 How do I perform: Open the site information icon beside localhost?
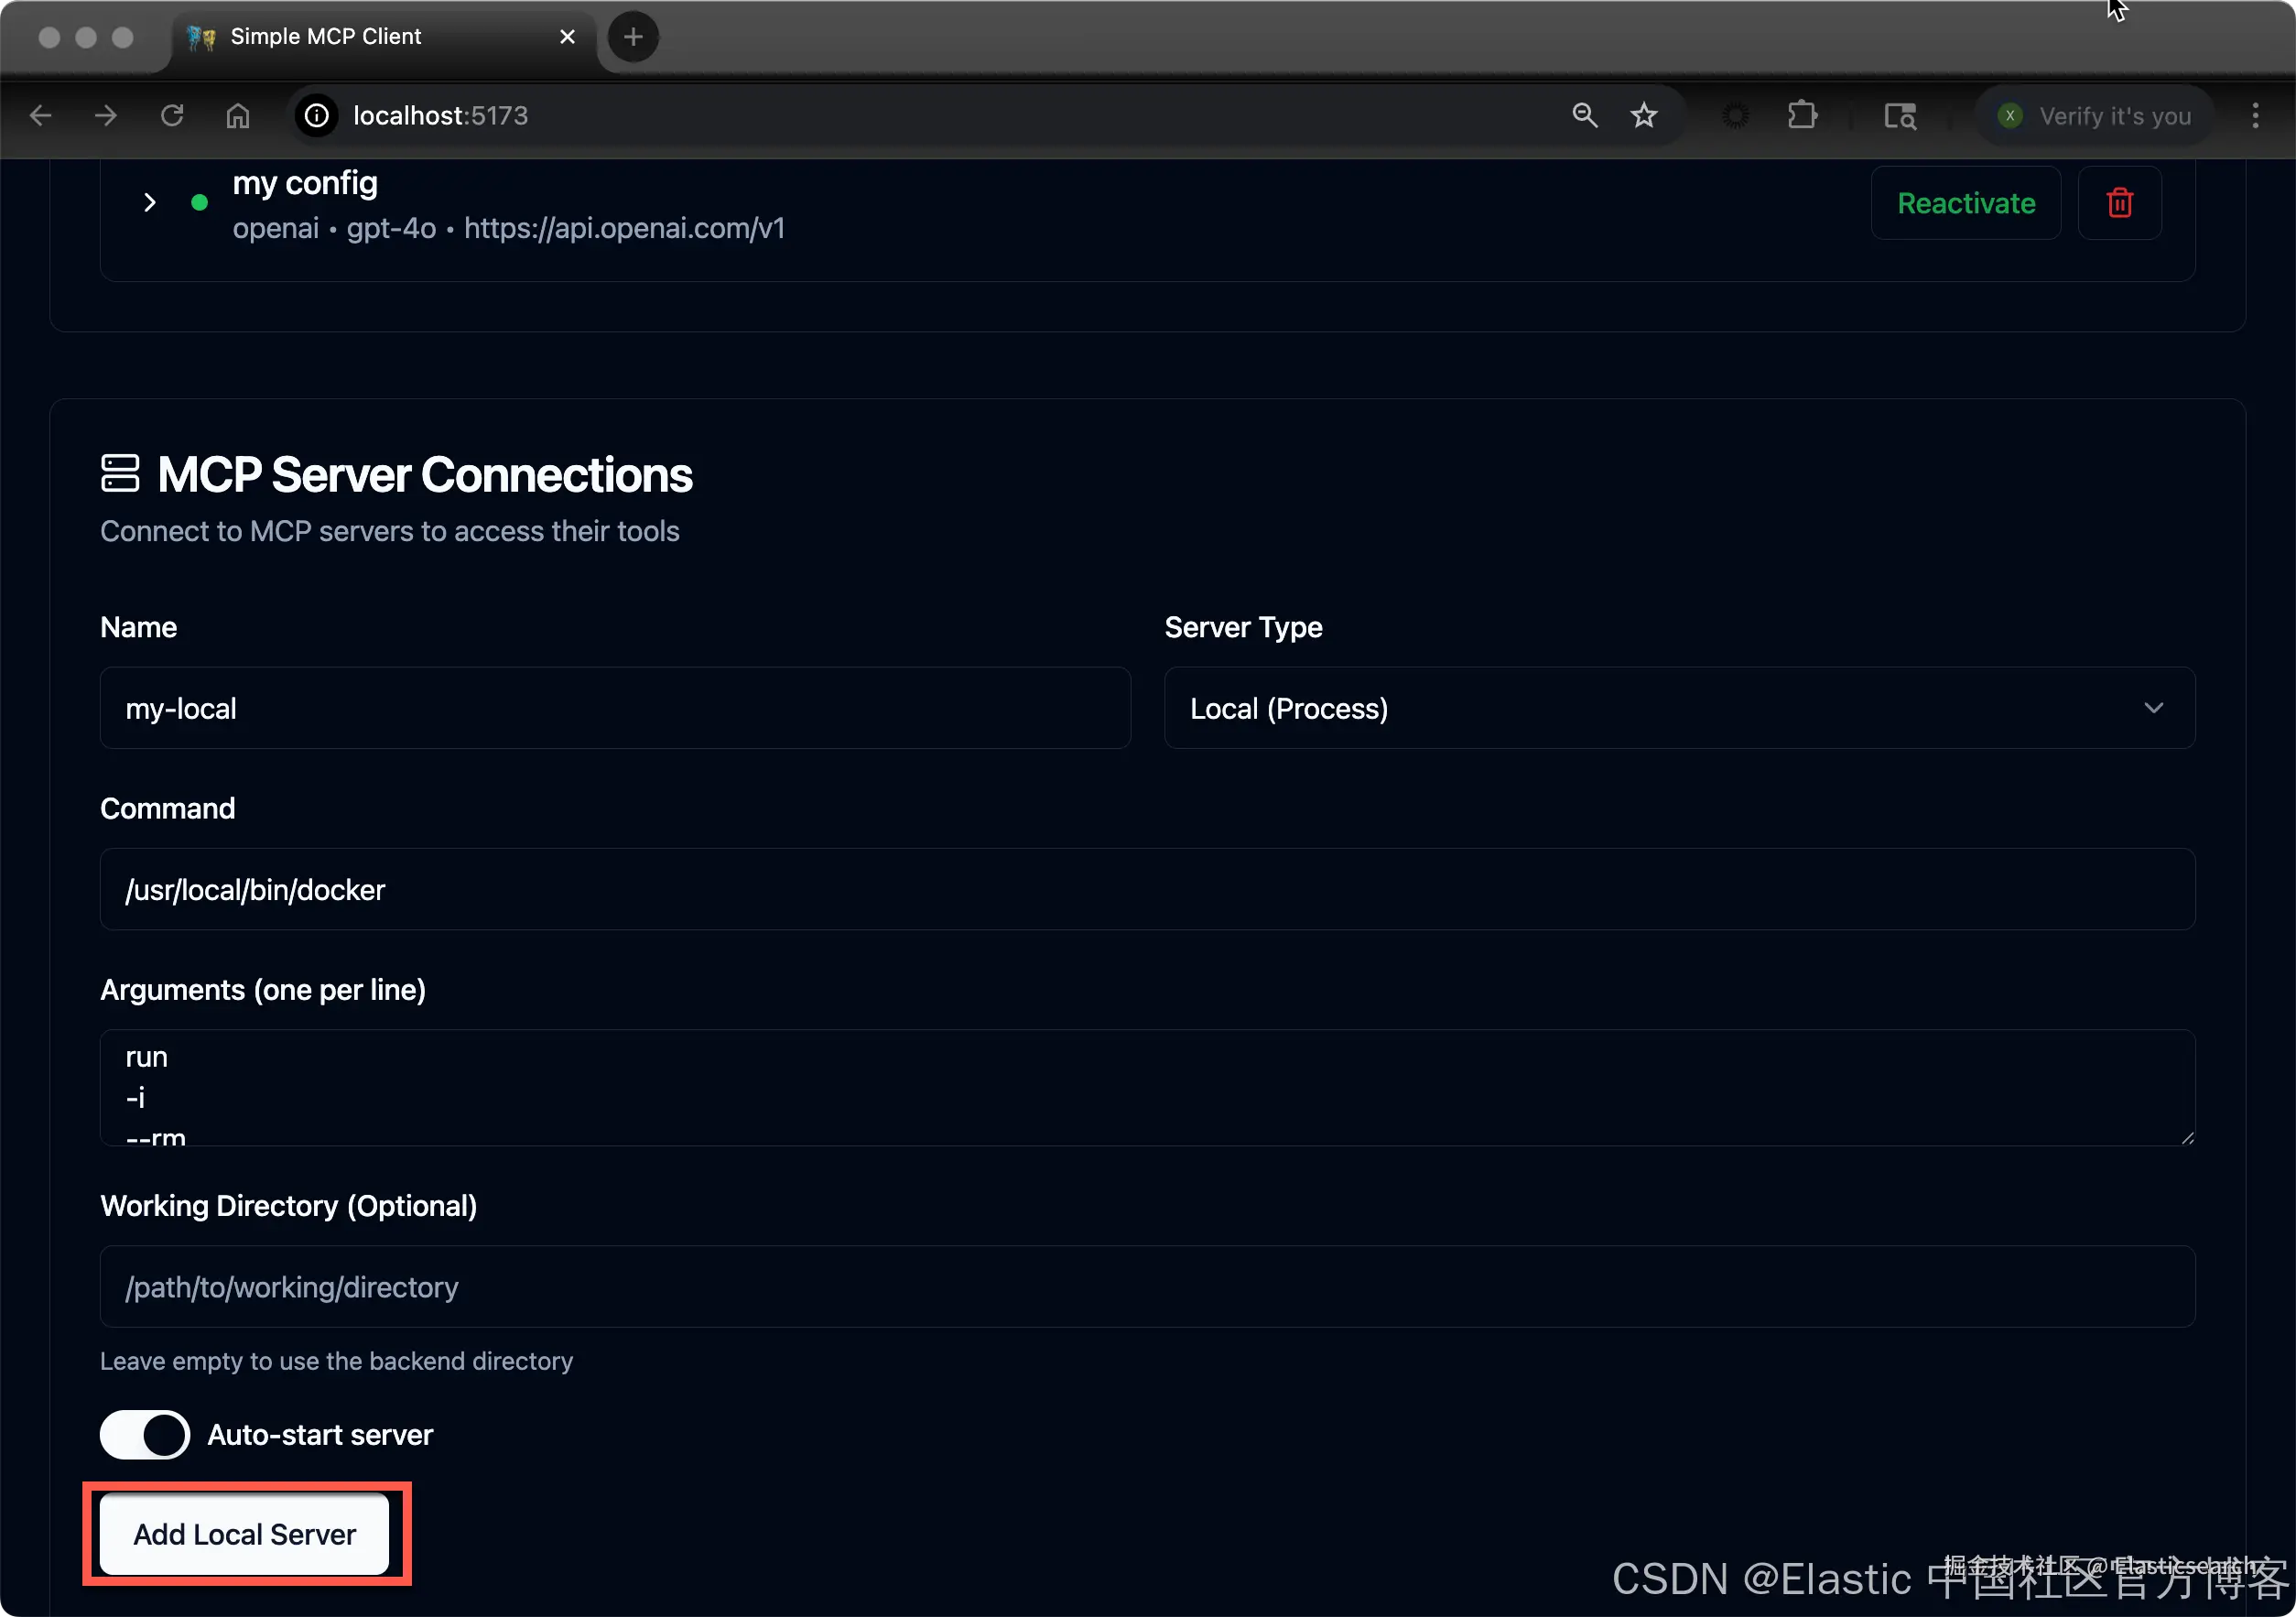pos(317,116)
